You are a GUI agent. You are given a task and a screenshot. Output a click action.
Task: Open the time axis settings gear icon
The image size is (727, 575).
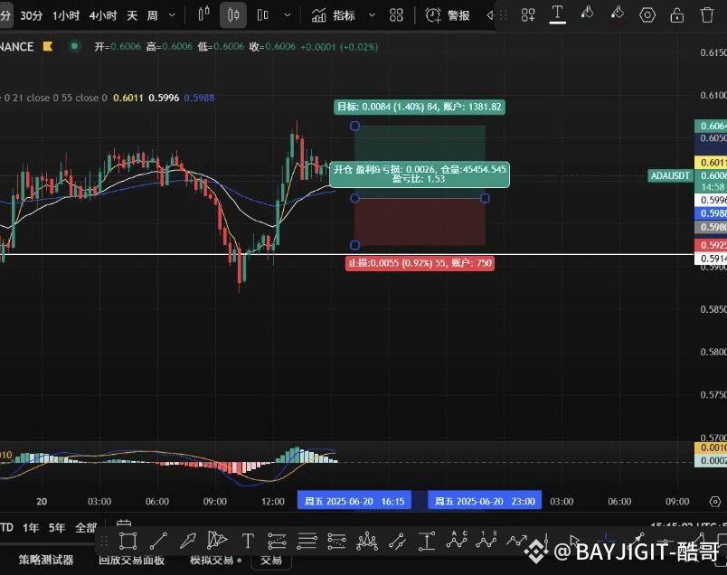pos(715,501)
